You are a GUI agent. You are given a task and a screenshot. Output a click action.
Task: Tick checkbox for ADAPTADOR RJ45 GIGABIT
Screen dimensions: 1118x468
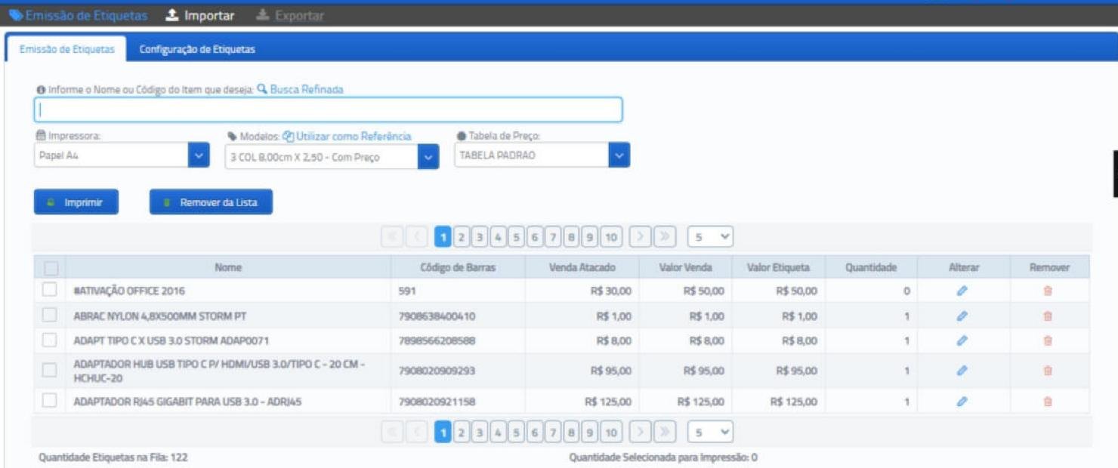49,401
